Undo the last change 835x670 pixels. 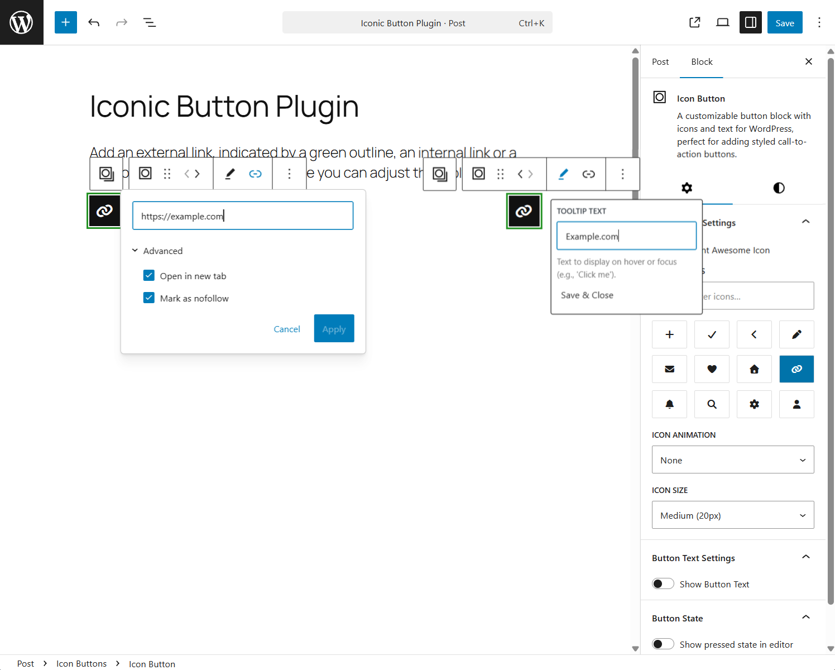tap(94, 22)
